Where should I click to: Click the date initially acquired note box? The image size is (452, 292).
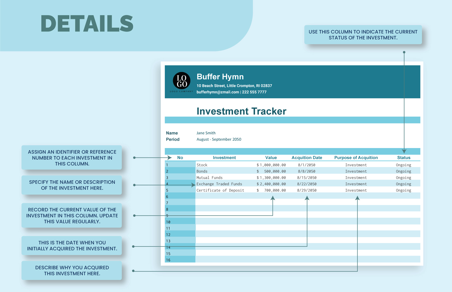coord(72,245)
